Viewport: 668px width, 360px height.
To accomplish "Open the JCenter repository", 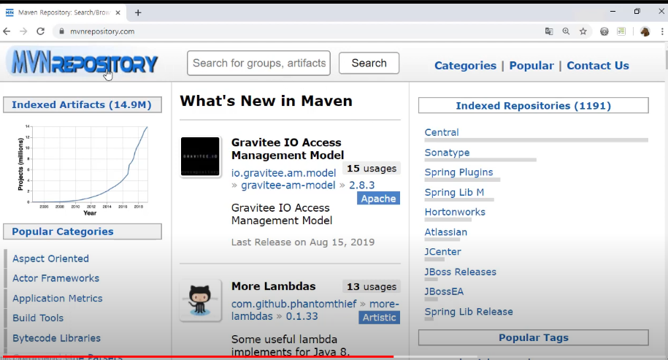I will point(442,252).
